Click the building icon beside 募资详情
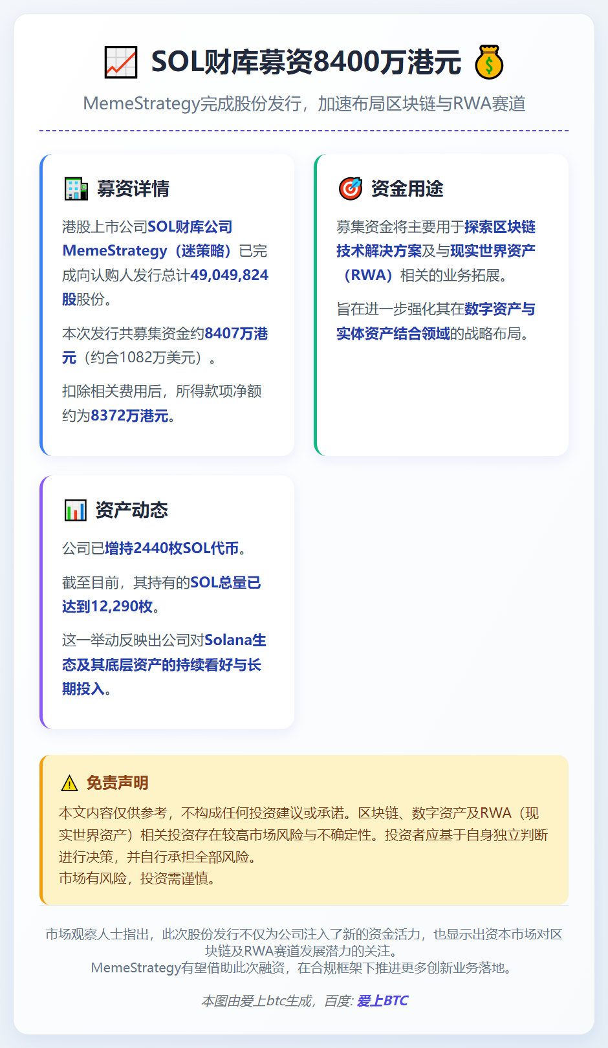 click(x=76, y=189)
